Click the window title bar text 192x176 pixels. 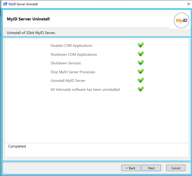[23, 4]
